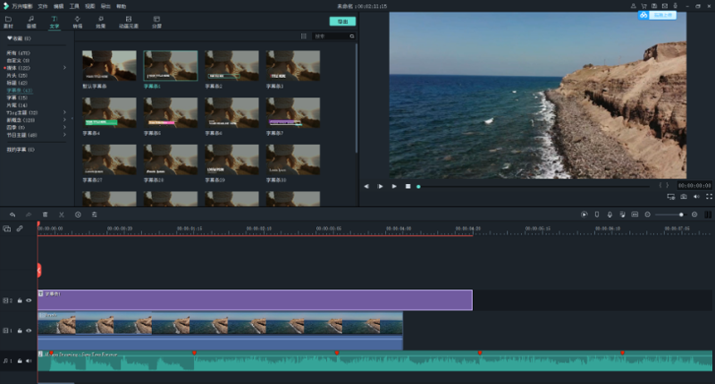715x384 pixels.
Task: Expand the 新概念 category arrow
Action: [x=64, y=120]
